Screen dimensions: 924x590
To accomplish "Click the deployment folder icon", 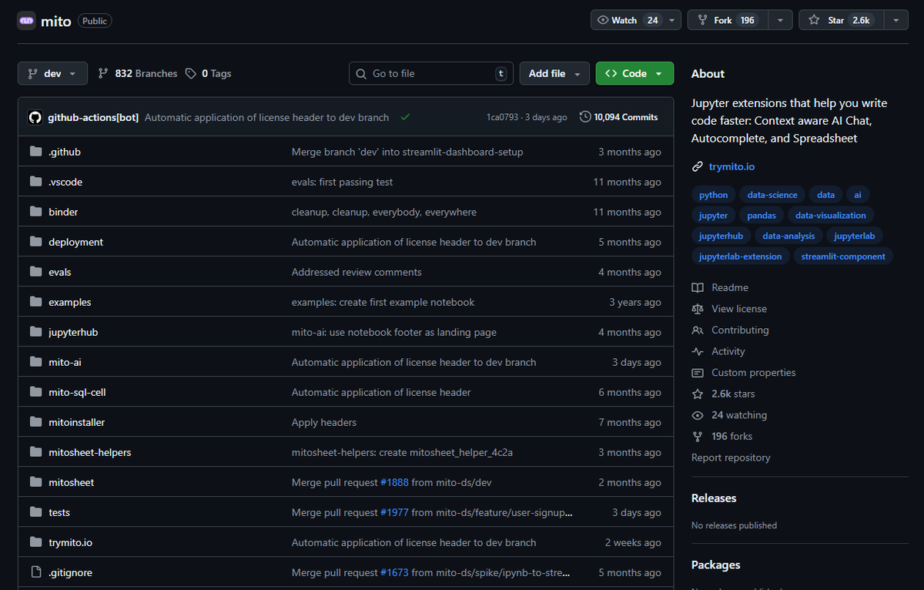I will (x=35, y=242).
